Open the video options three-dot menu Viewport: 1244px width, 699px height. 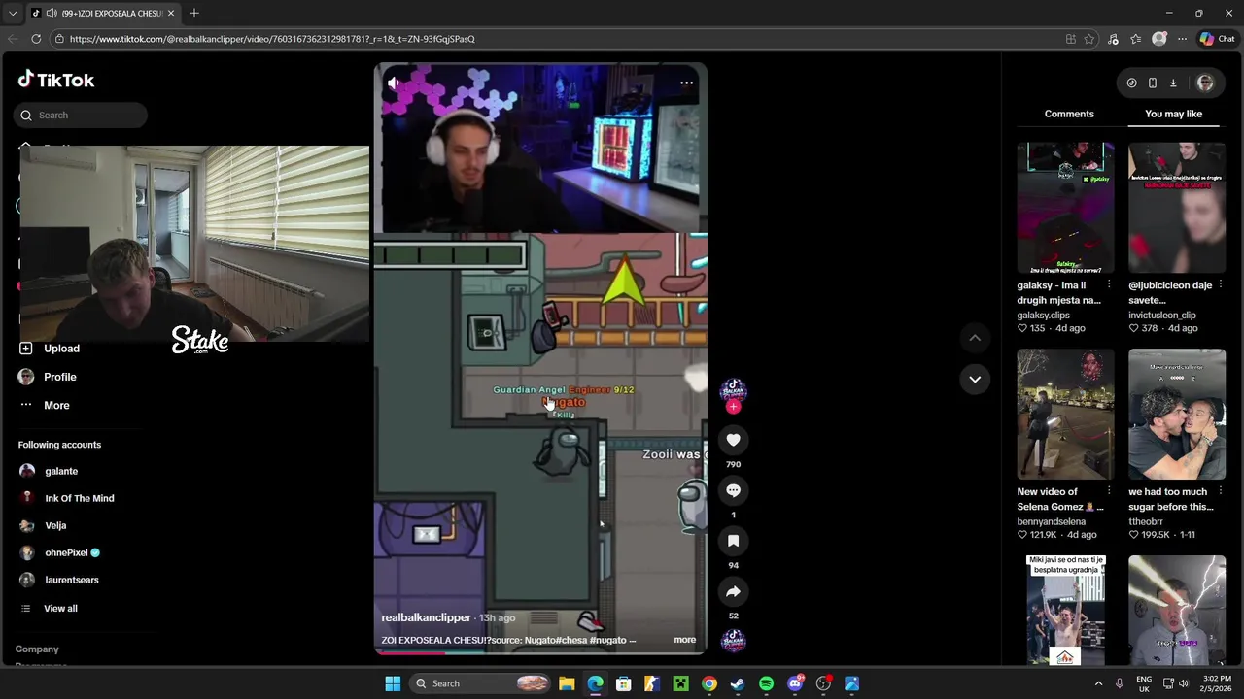[686, 83]
